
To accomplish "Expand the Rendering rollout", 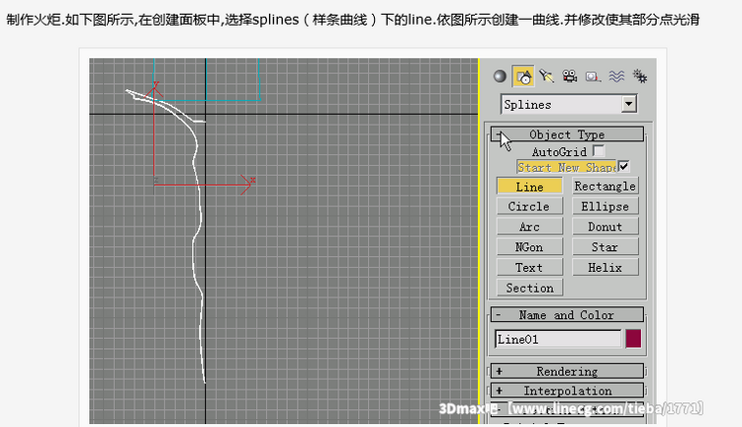I will tap(567, 372).
